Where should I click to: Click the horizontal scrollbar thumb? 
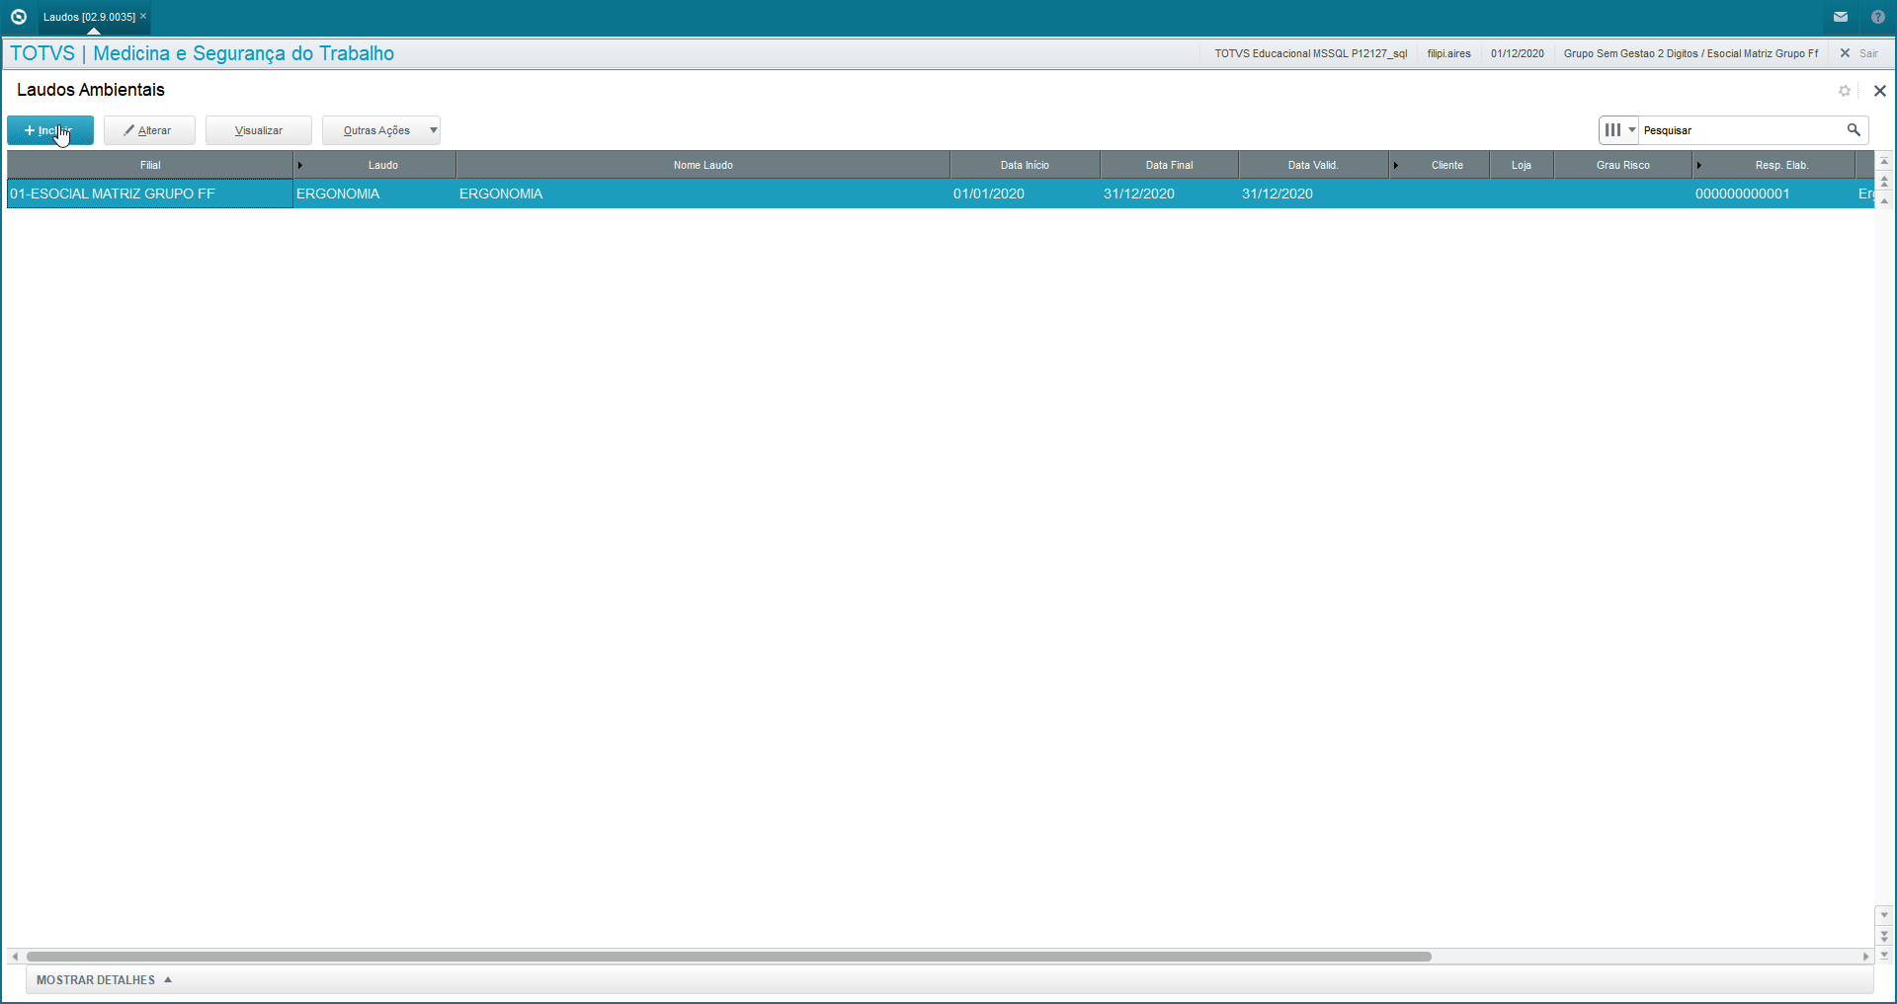729,957
